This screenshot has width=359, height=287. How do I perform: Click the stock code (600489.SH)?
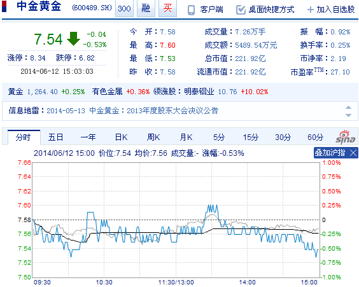click(x=92, y=8)
